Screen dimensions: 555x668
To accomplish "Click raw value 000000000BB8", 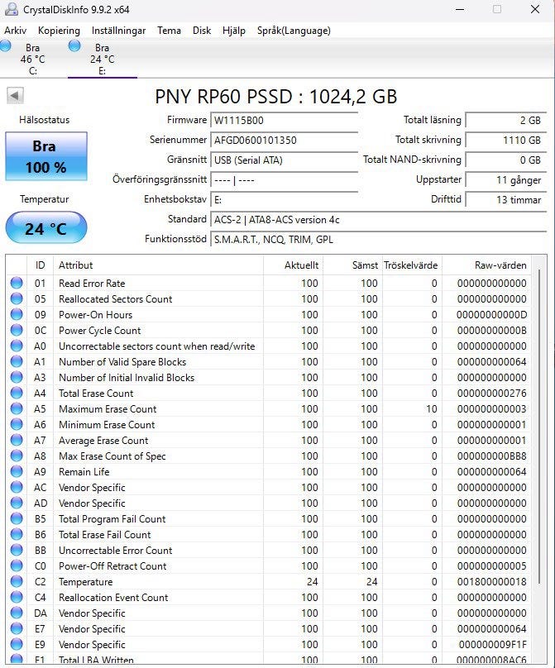I will point(491,456).
